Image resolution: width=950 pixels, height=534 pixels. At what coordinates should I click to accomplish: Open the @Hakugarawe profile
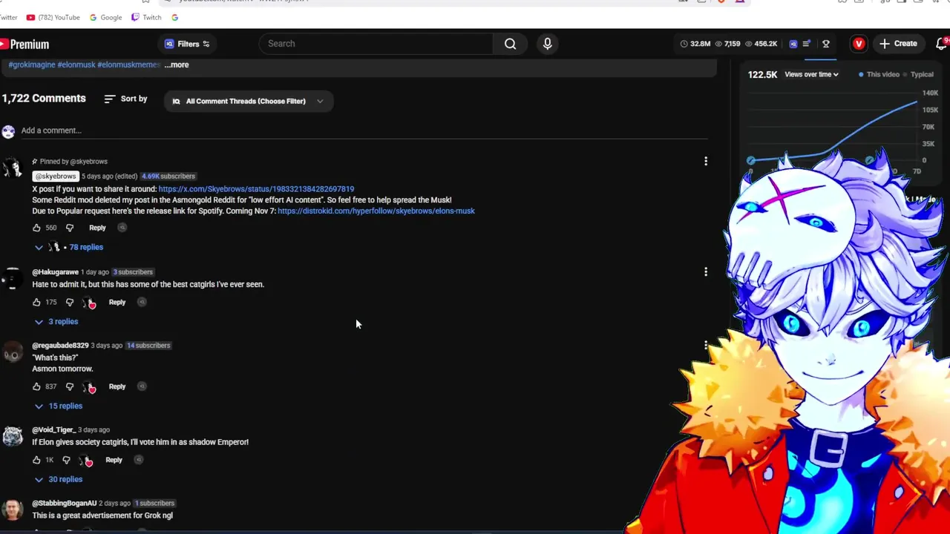pos(55,272)
